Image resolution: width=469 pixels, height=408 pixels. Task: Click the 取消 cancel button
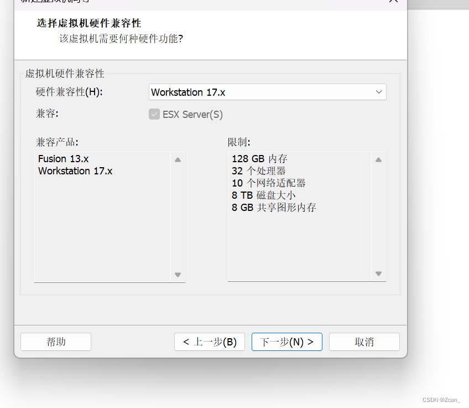pos(364,342)
